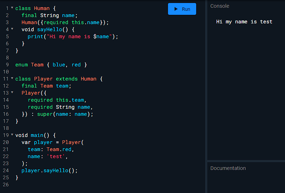Collapse the sayHello method fold arrow
The width and height of the screenshot is (285, 193).
(x=12, y=29)
